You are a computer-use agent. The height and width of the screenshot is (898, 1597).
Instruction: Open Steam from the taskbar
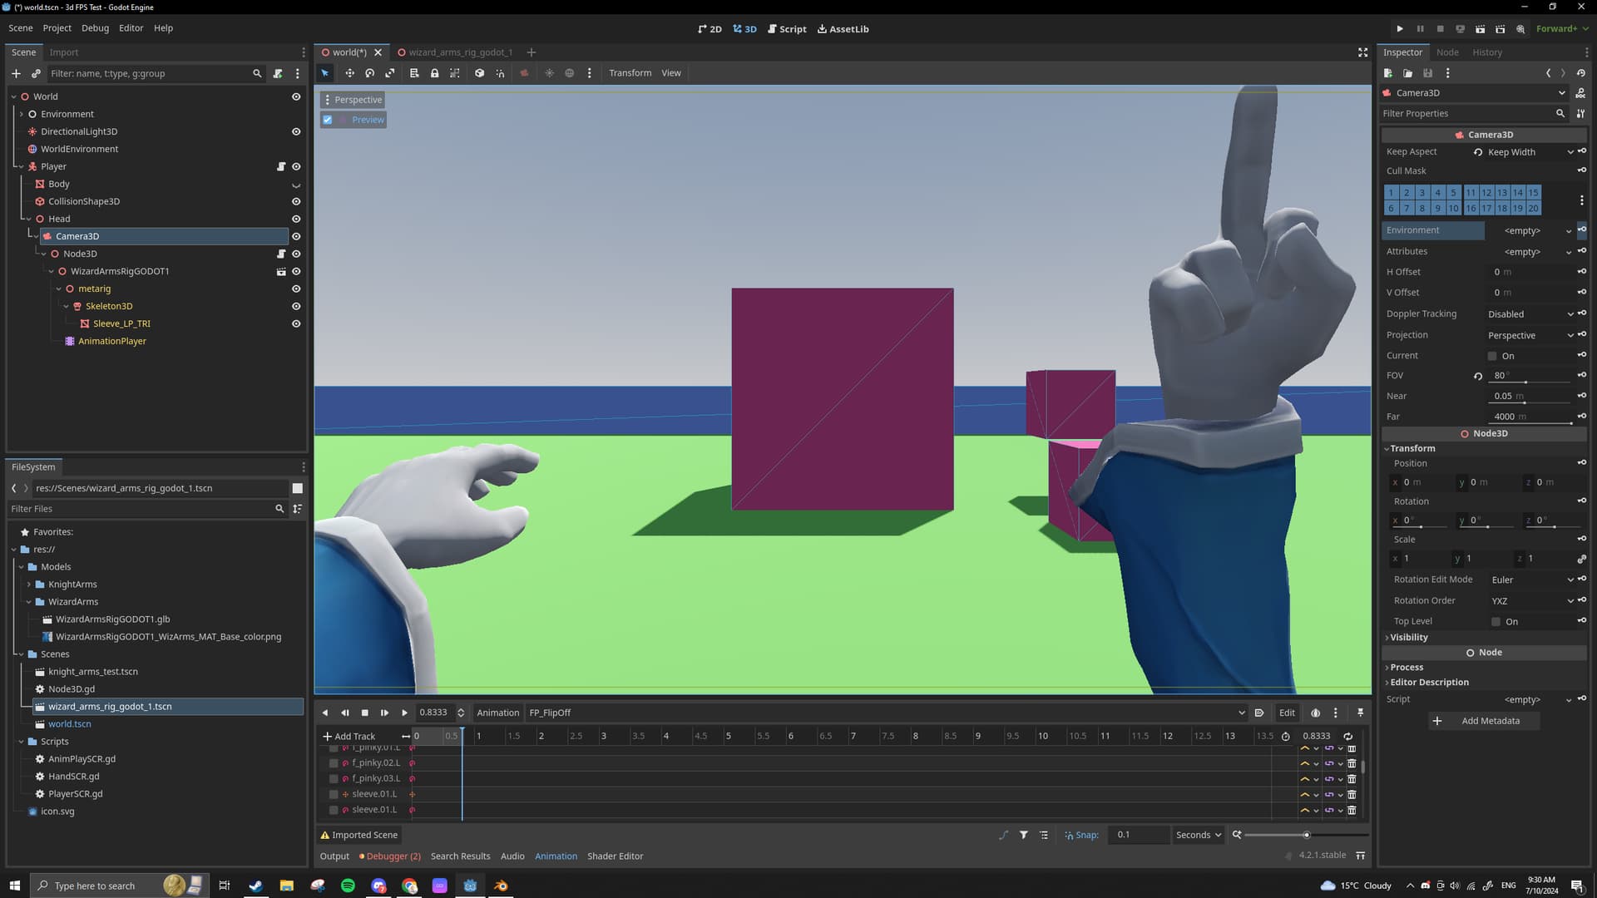255,886
